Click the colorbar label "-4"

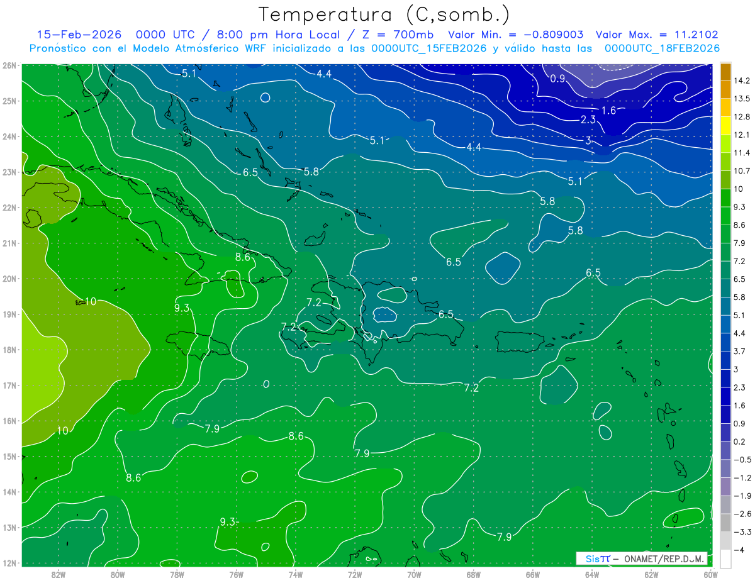click(738, 550)
